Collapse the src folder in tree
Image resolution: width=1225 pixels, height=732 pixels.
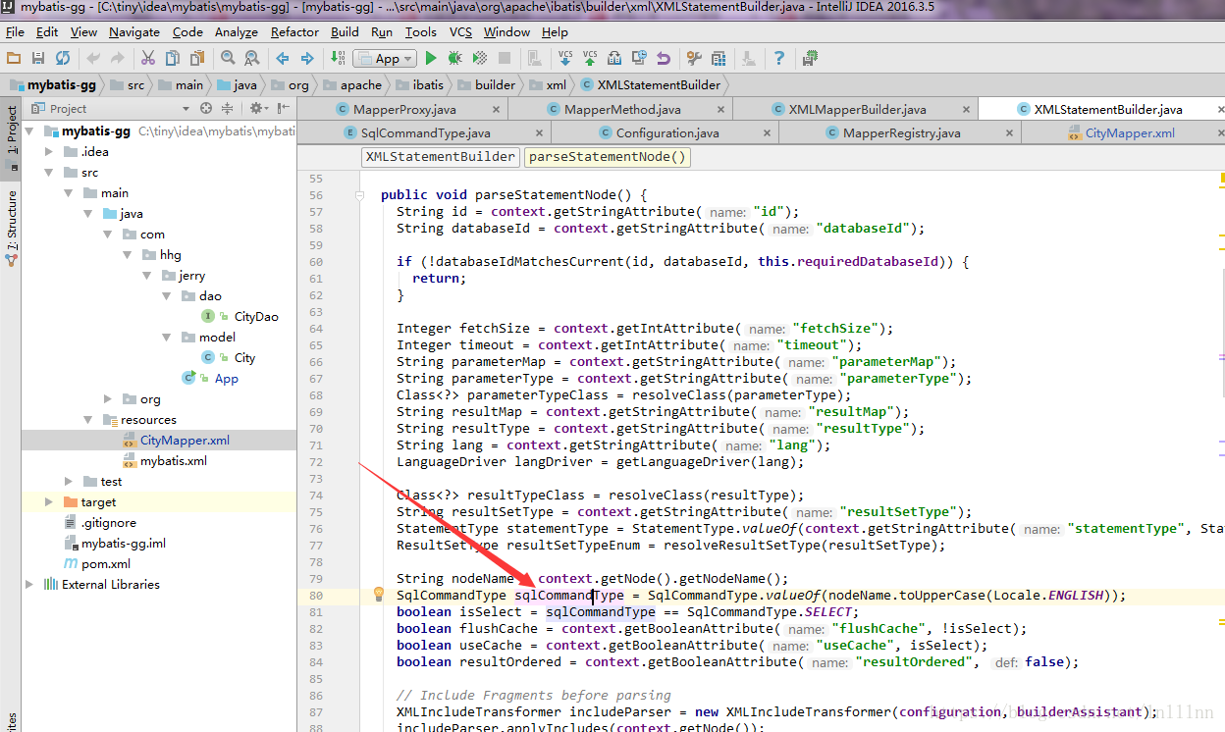pos(49,172)
